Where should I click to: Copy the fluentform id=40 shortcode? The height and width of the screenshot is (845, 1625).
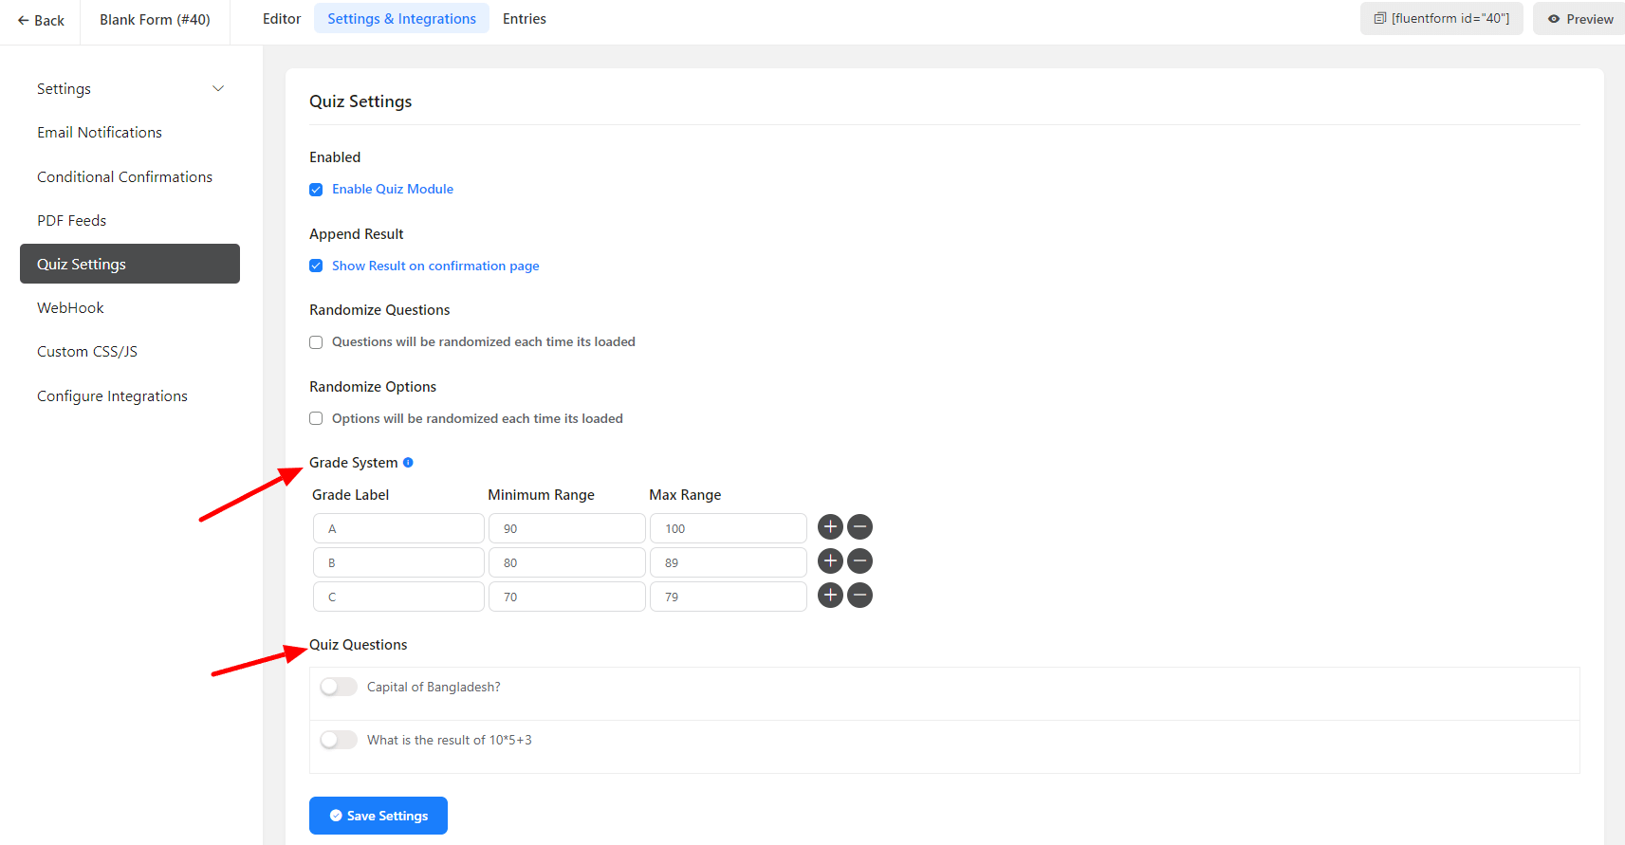(x=1441, y=19)
